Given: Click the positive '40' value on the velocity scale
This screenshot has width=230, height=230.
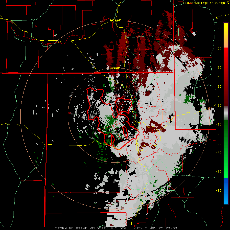Looking at the screenshot, I should [x=220, y=77].
